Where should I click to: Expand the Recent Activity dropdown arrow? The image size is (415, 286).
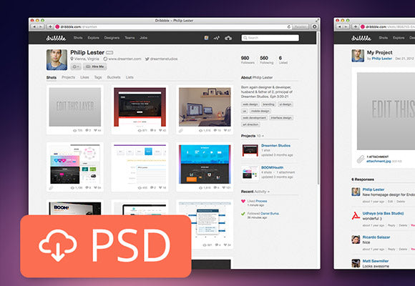tap(268, 192)
